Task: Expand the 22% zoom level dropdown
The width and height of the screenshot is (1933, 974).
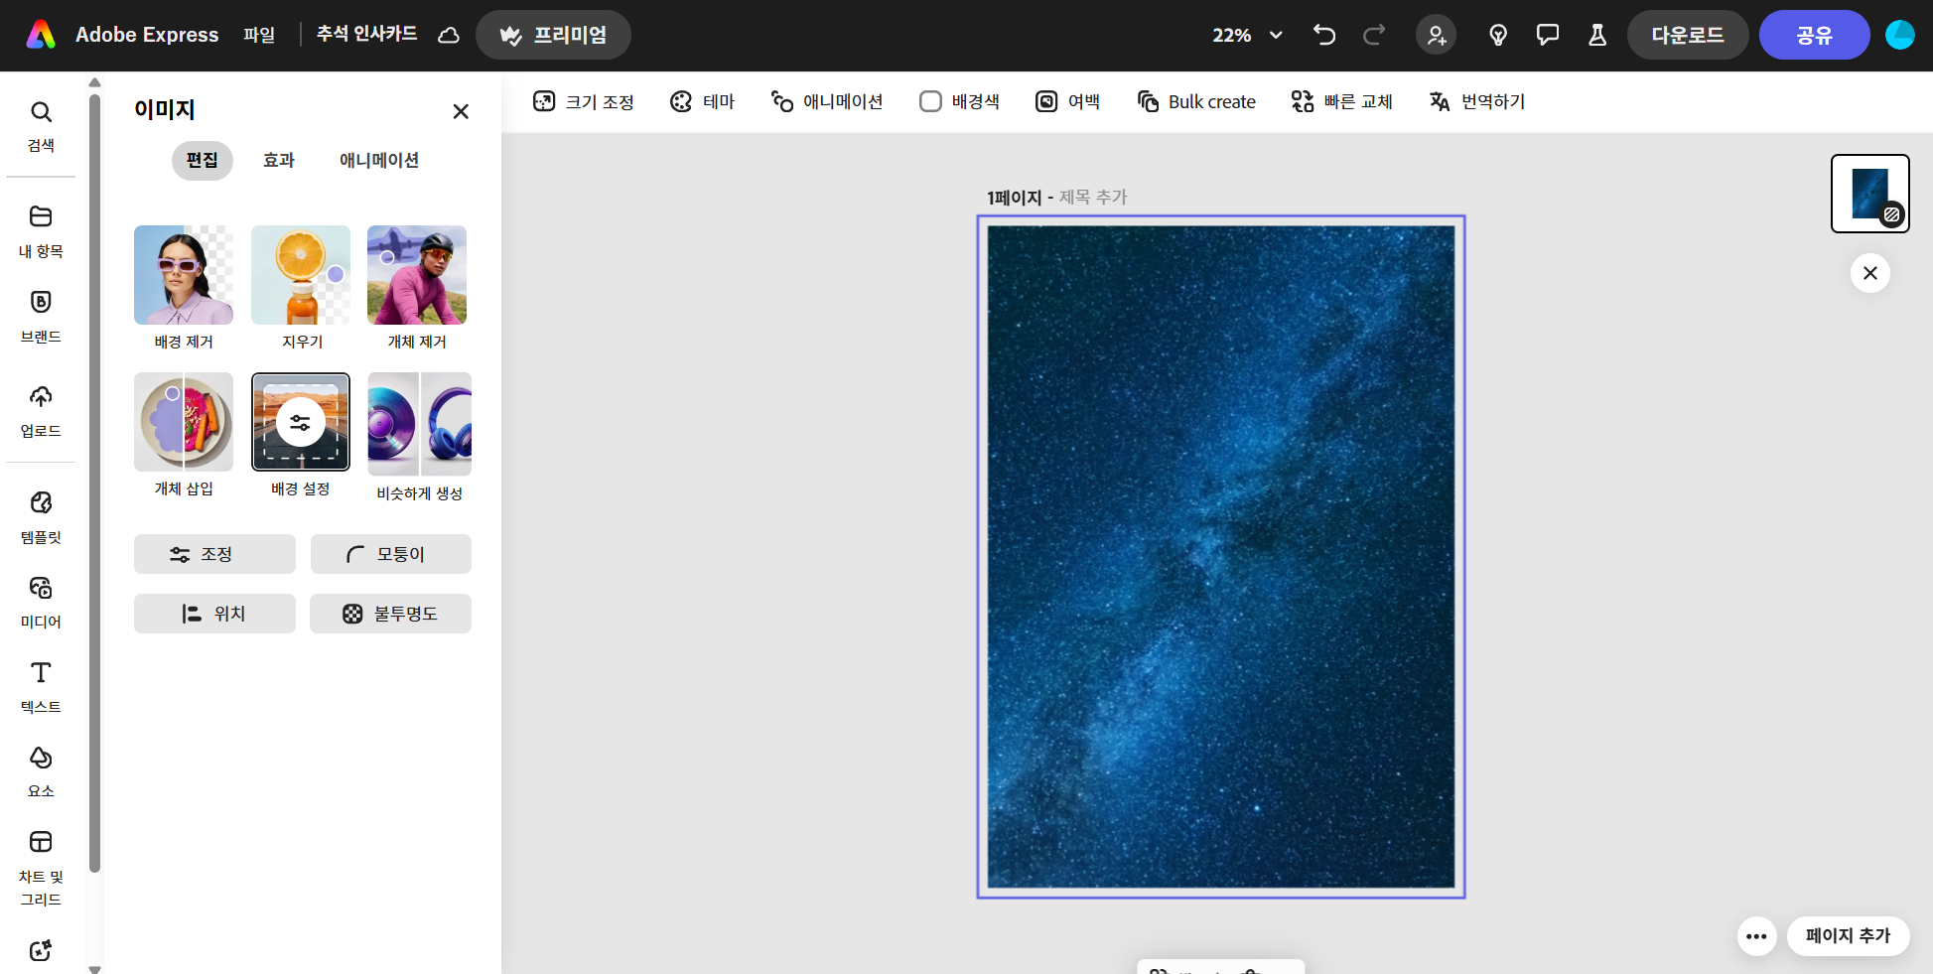Action: (x=1247, y=35)
